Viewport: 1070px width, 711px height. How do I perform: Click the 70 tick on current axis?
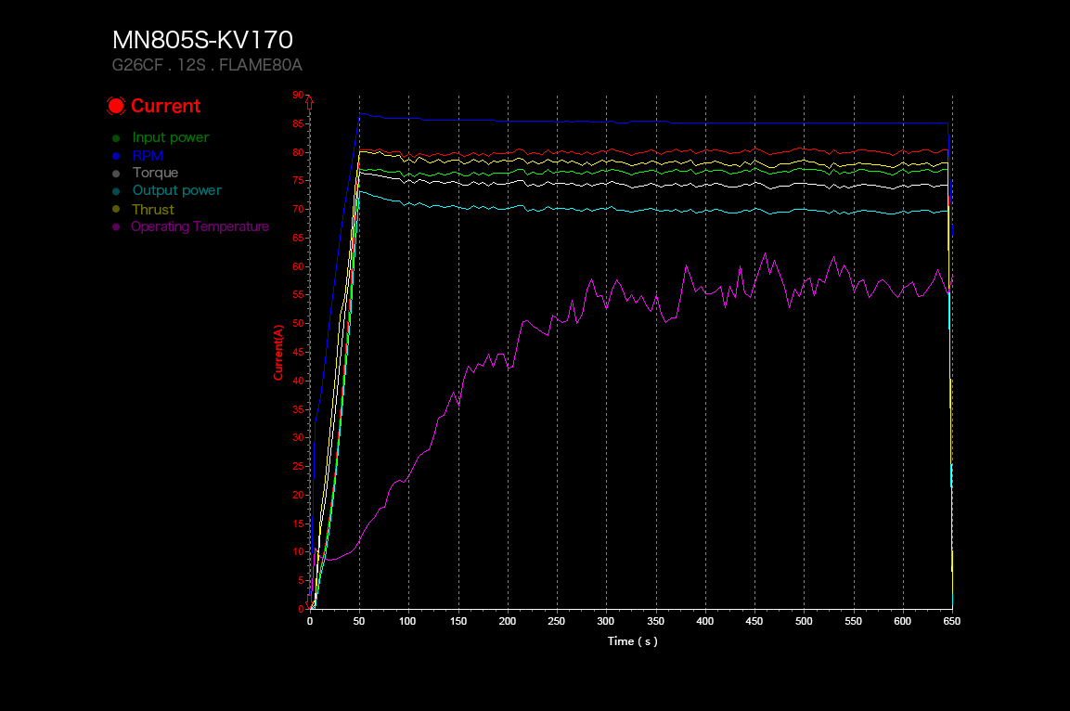coord(298,209)
